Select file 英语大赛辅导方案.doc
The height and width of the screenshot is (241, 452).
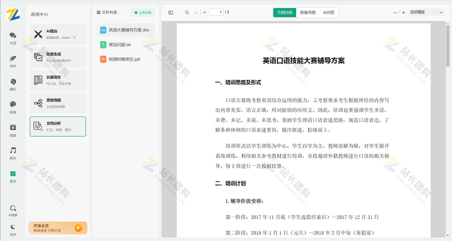126,30
